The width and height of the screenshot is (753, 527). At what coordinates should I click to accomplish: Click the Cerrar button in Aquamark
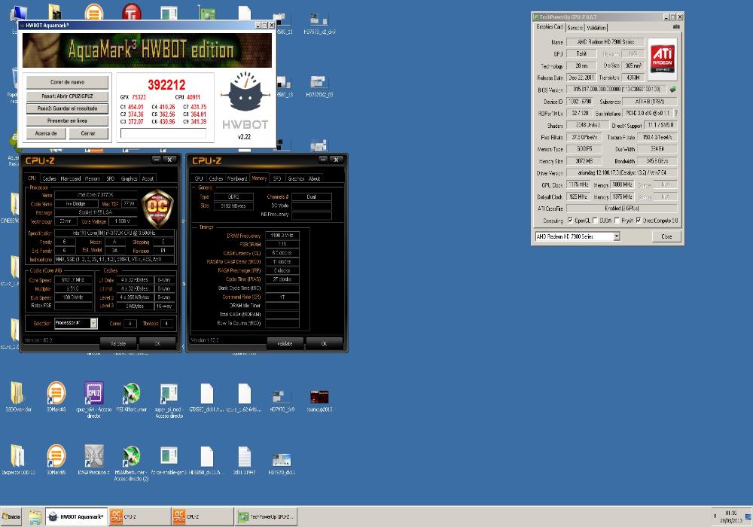[88, 133]
